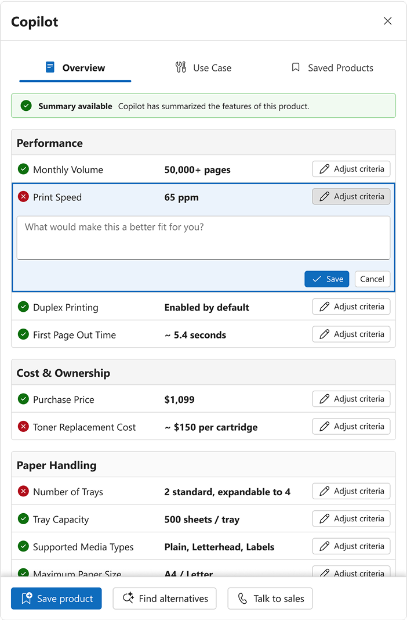Click the green check beside Supported Media Types
The width and height of the screenshot is (407, 620).
(x=23, y=546)
